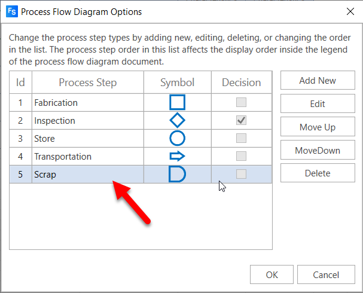This screenshot has height=293, width=363.
Task: Toggle the Decision checkbox for Fabrication
Action: point(241,102)
